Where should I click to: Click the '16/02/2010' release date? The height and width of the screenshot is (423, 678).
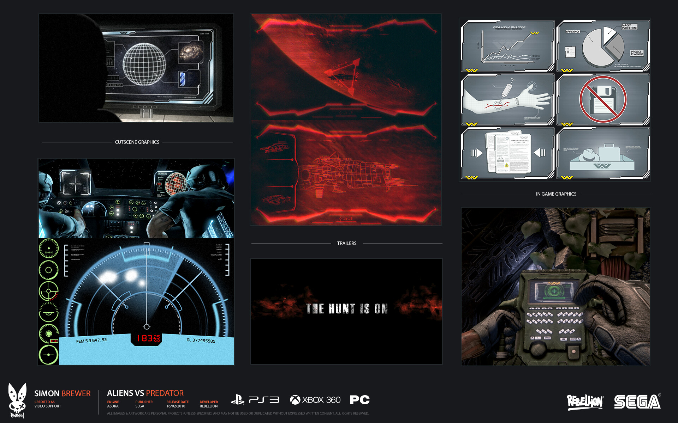tap(176, 406)
